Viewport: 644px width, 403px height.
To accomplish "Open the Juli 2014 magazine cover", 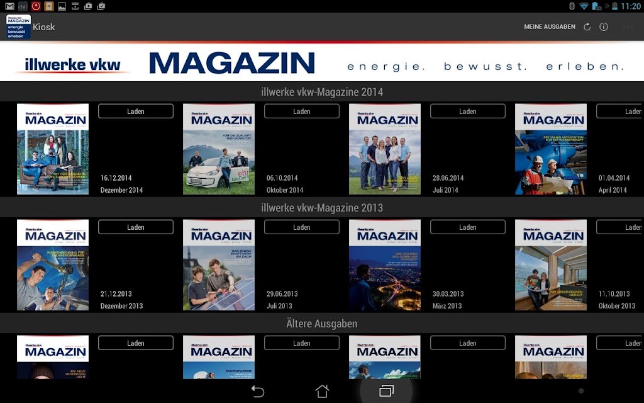I will click(x=384, y=149).
